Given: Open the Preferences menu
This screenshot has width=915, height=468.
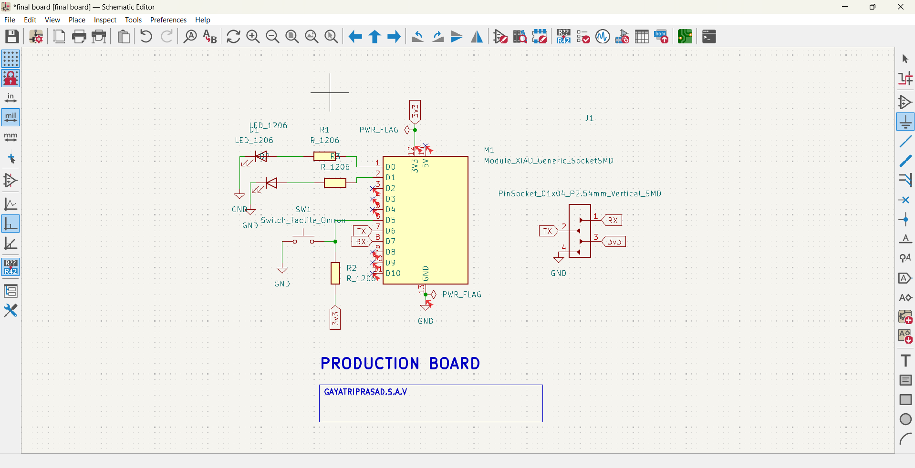Looking at the screenshot, I should click(168, 20).
